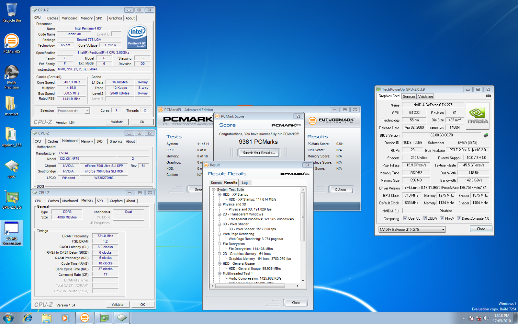This screenshot has width=518, height=324.
Task: Open Caches tab in CPU-Z Processor window
Action: click(52, 18)
